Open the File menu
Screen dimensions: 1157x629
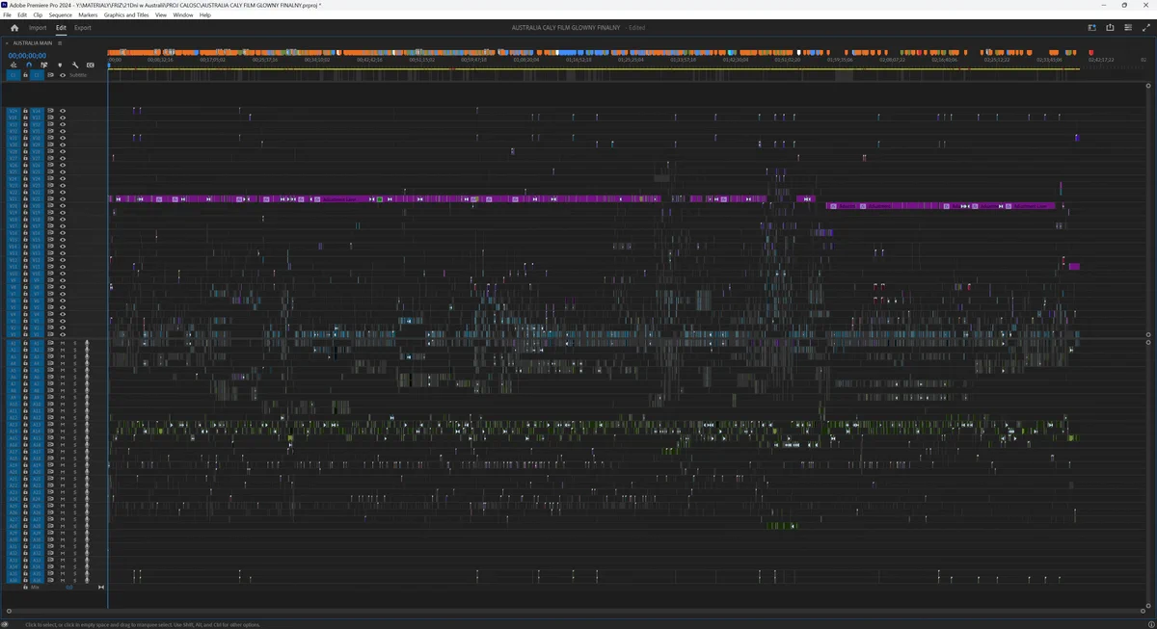7,15
